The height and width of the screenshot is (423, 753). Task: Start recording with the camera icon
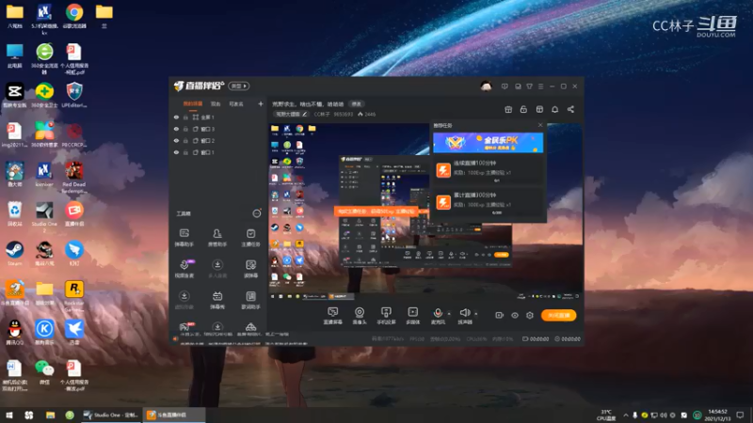[x=500, y=315]
